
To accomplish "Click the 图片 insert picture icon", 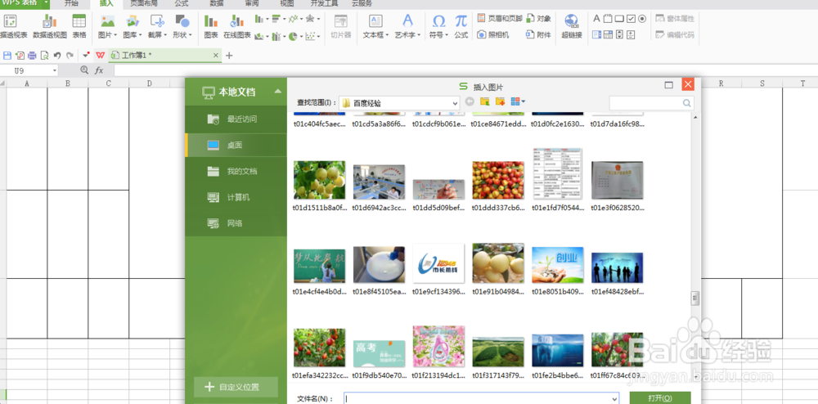I will pyautogui.click(x=107, y=21).
